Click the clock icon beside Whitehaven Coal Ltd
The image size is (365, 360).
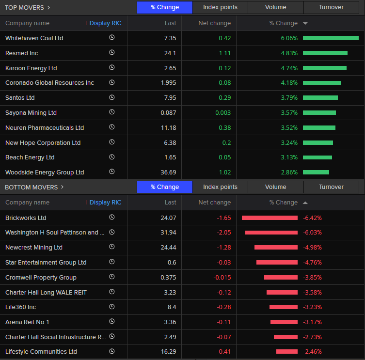(x=112, y=37)
